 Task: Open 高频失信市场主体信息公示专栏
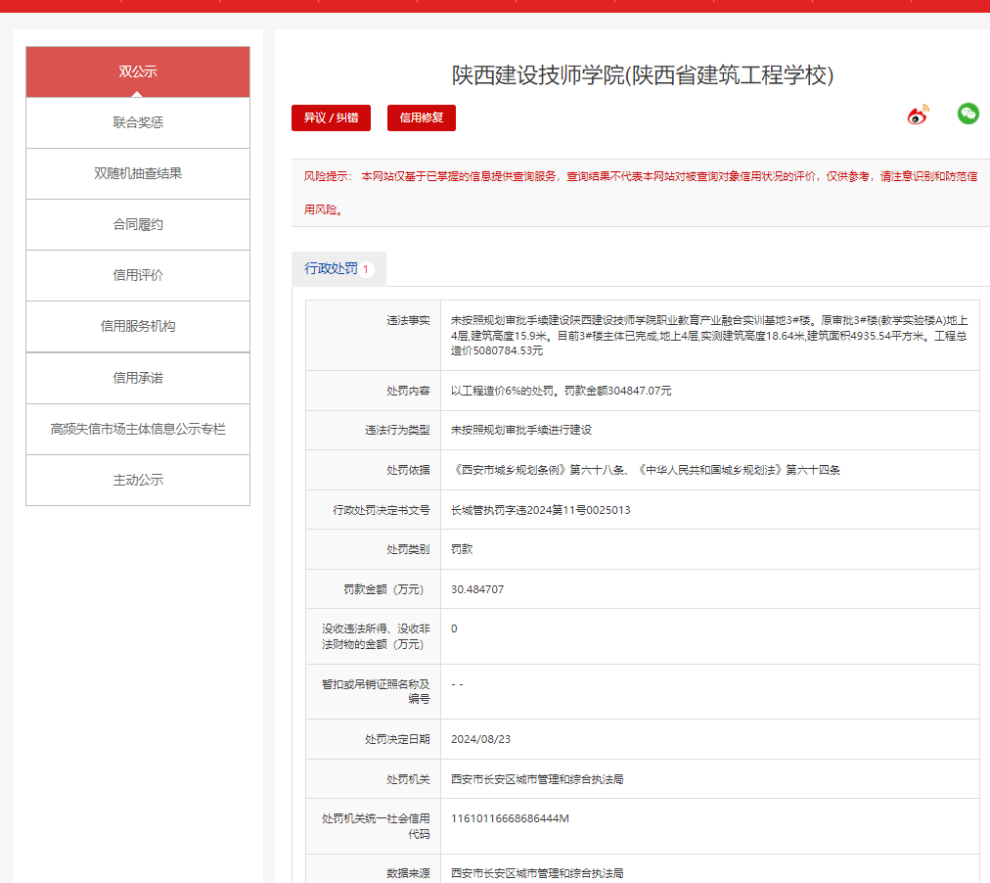(x=138, y=429)
